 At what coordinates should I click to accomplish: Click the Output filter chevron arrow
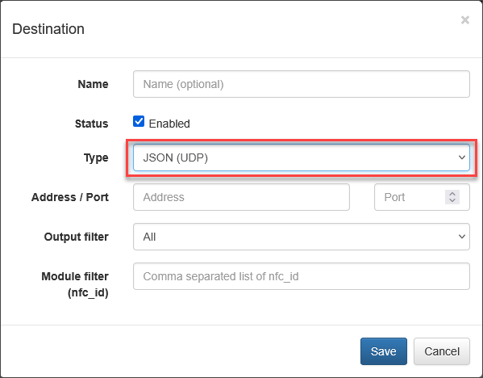[462, 237]
